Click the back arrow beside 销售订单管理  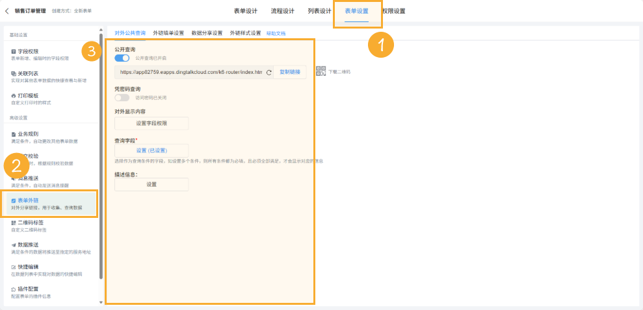7,11
